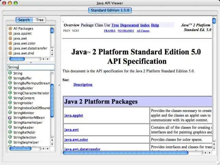220x165 pixels.
Task: Click the document pane vertical scrollbar thumb
Action: 214,21
